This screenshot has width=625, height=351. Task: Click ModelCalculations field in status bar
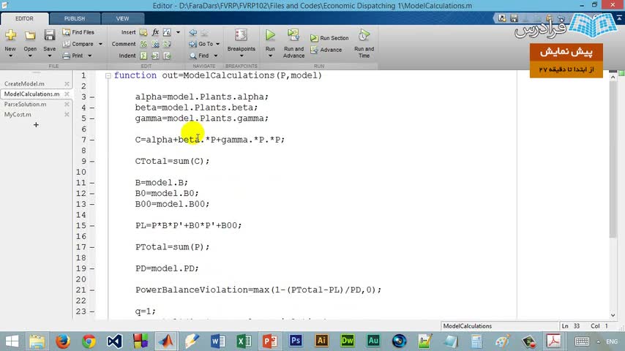coord(499,326)
